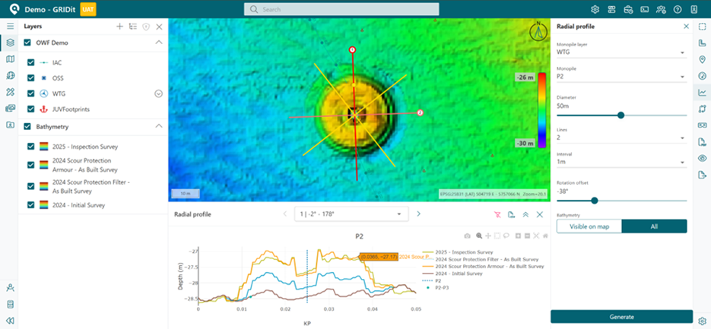Select the dashed rectangle selection tool
This screenshot has width=711, height=329.
703,27
